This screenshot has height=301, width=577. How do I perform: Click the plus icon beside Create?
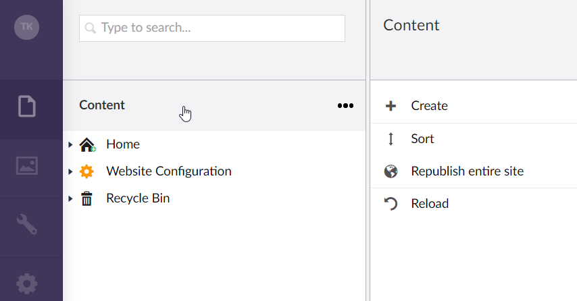(391, 106)
